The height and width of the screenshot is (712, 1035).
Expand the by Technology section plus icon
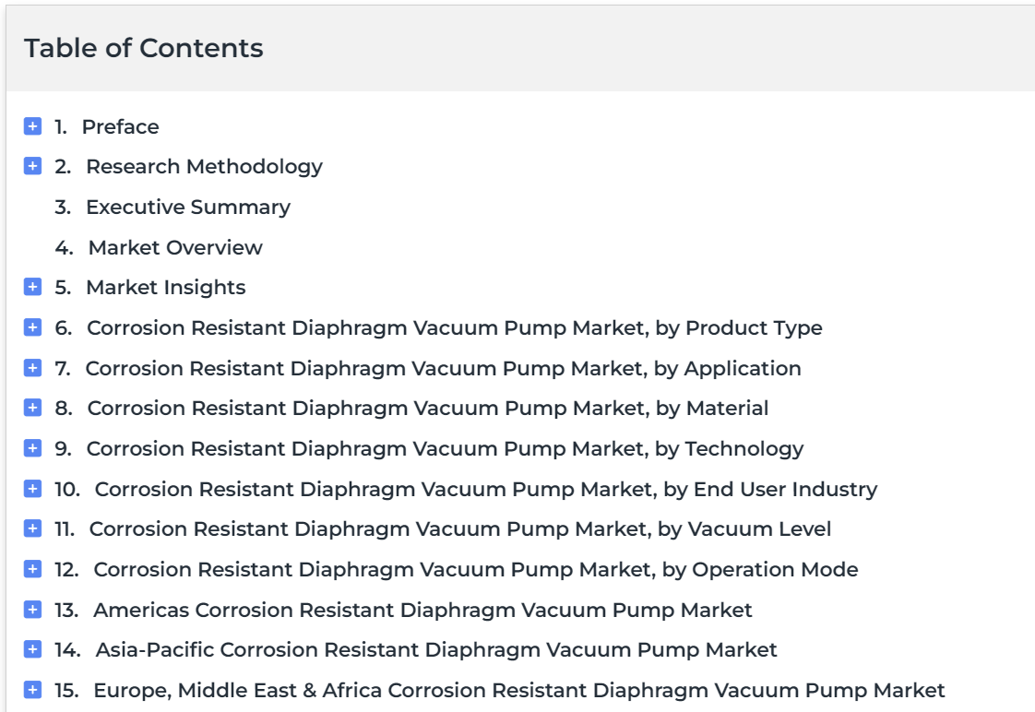coord(32,448)
